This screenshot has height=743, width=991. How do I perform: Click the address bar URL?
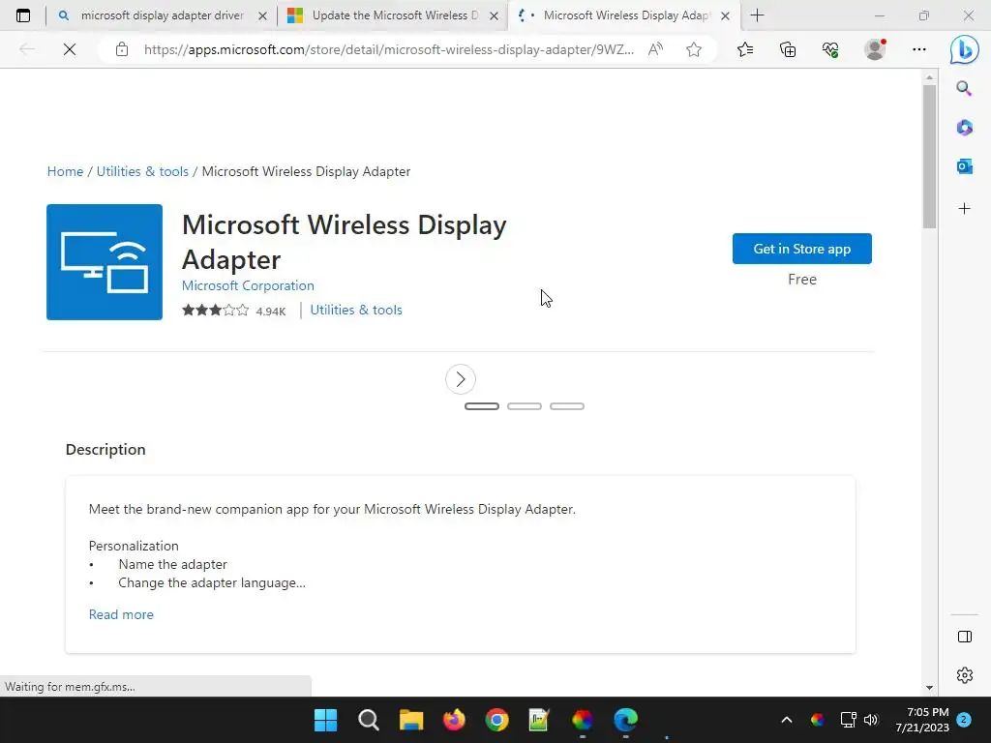pyautogui.click(x=389, y=50)
